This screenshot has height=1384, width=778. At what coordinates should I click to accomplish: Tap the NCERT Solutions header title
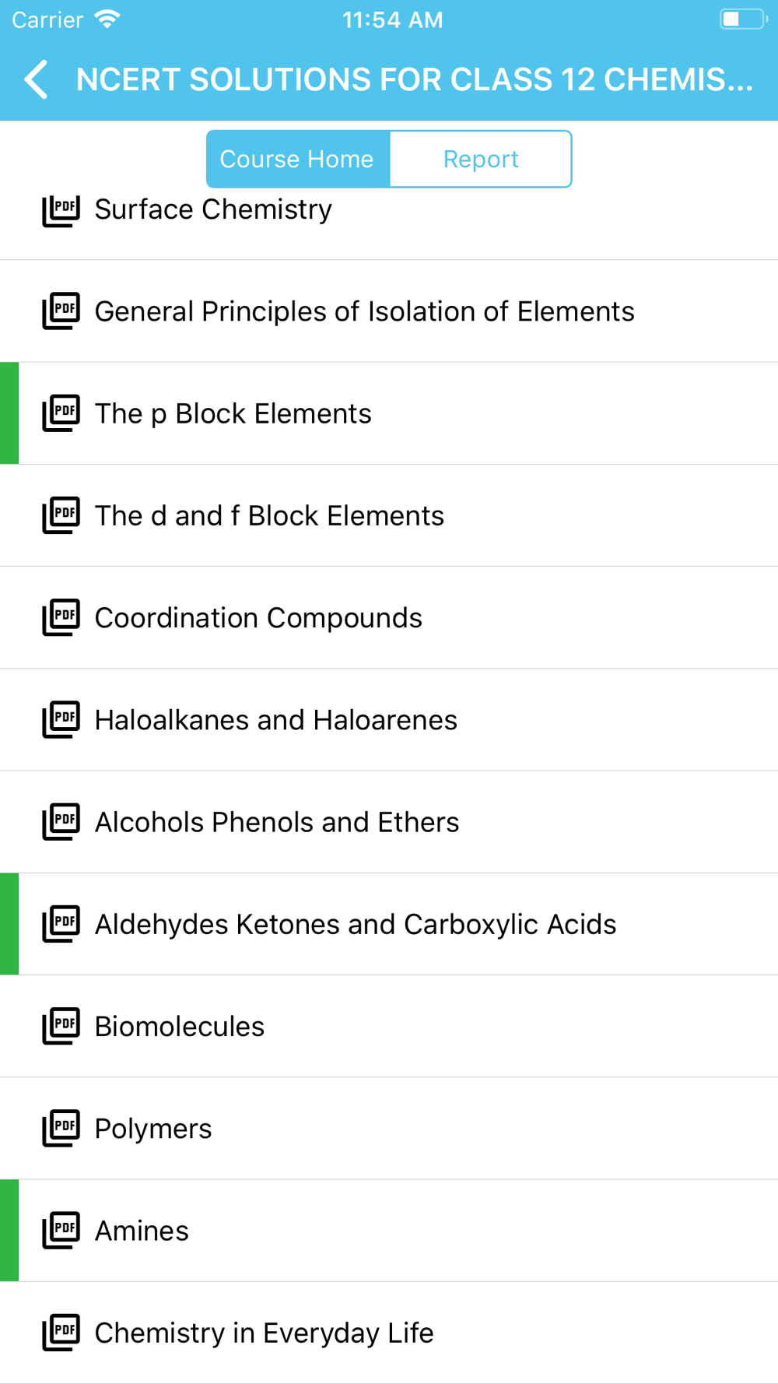[x=414, y=79]
